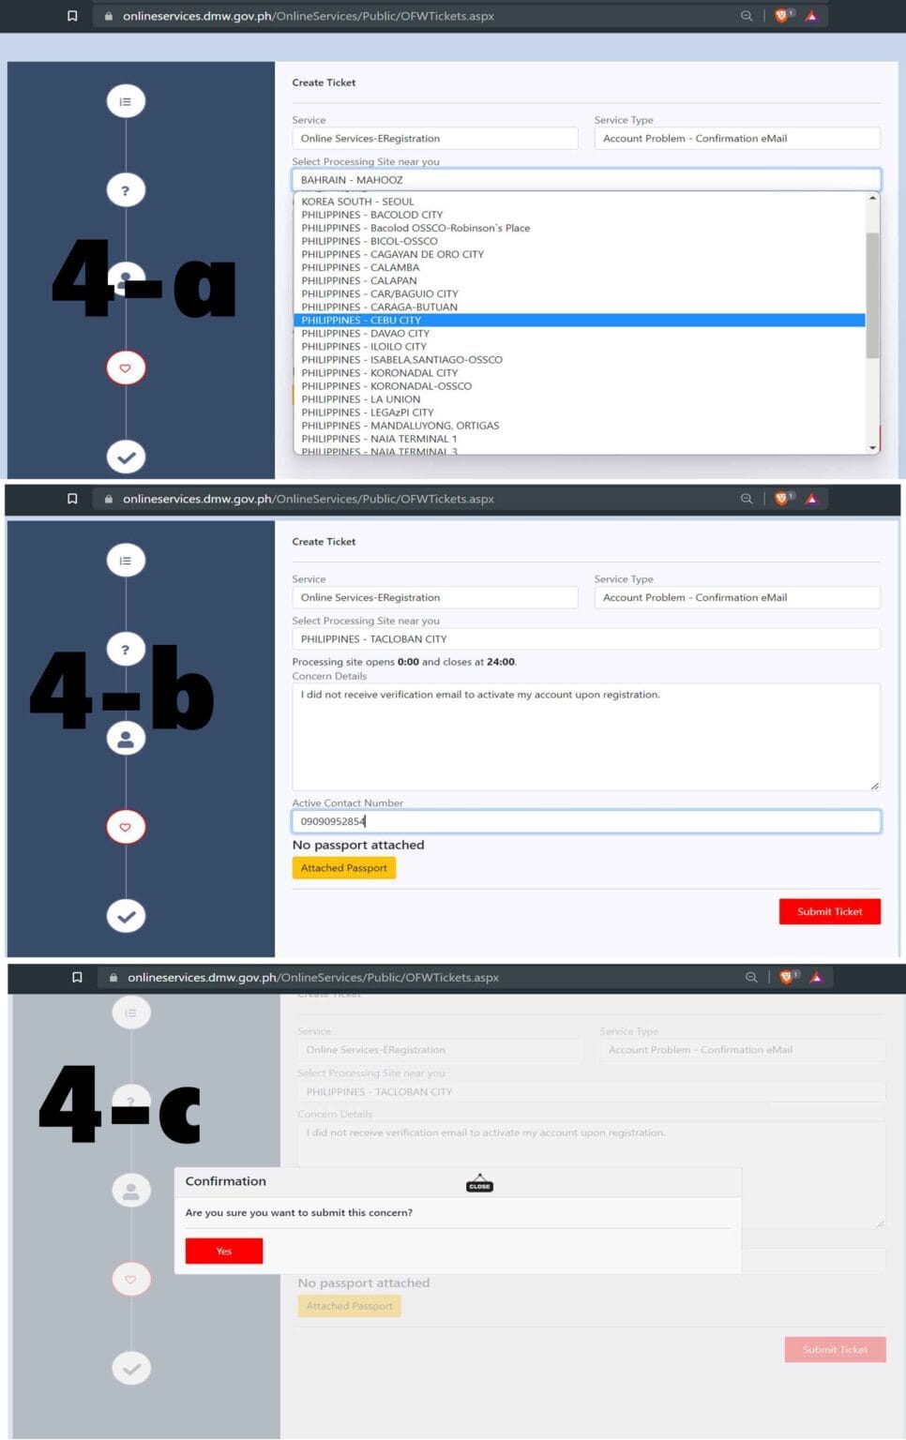
Task: Open the Select Processing Site dropdown
Action: [x=585, y=179]
